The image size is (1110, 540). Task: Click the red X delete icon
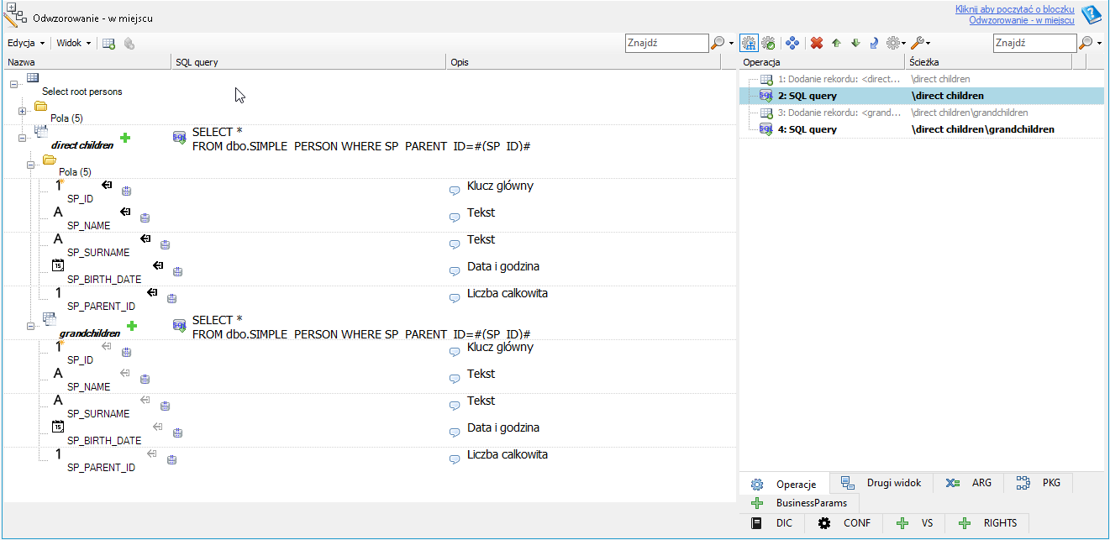point(816,43)
